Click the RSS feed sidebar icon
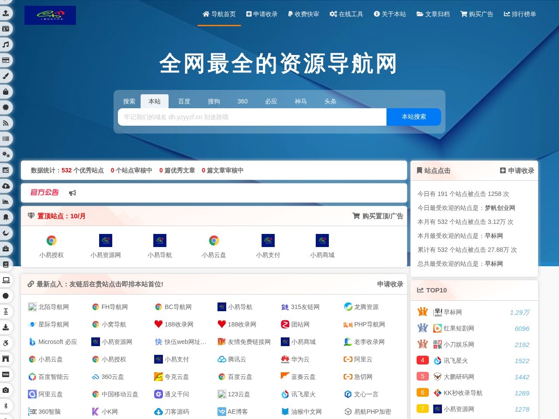Image resolution: width=559 pixels, height=419 pixels. tap(6, 123)
